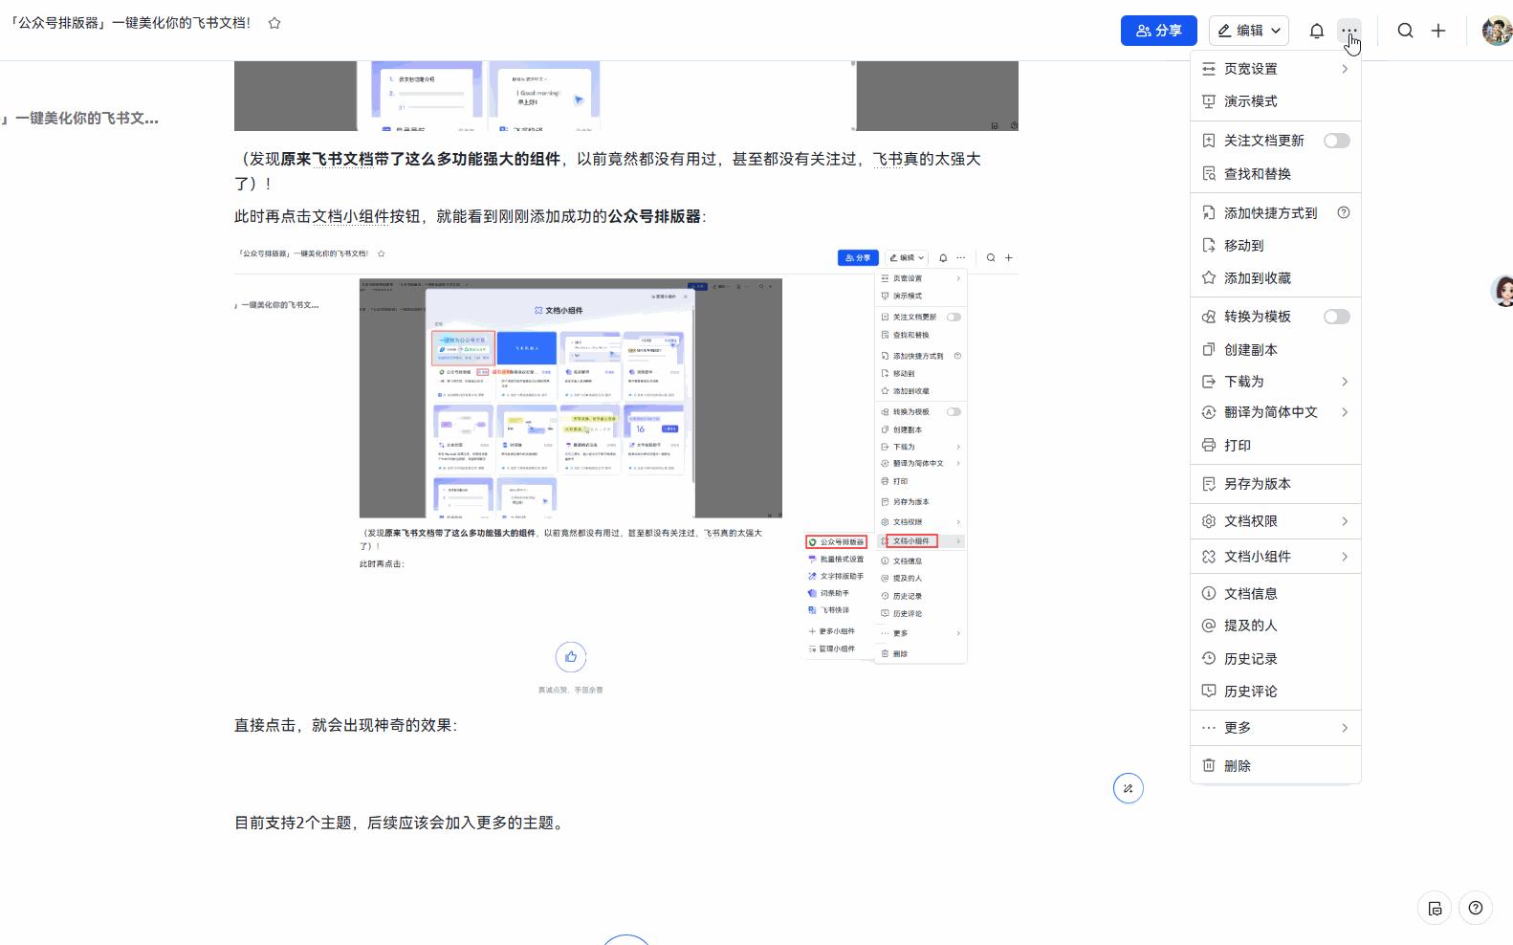Expand the 更多 submenu arrow
This screenshot has width=1513, height=945.
click(1345, 728)
